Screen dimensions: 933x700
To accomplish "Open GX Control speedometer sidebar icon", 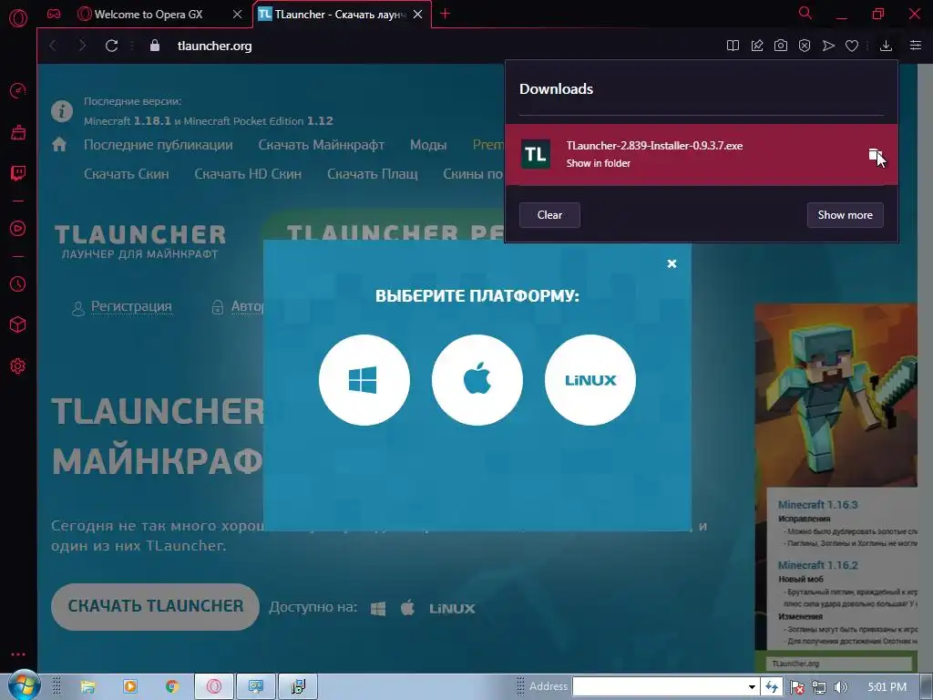I will pos(18,90).
